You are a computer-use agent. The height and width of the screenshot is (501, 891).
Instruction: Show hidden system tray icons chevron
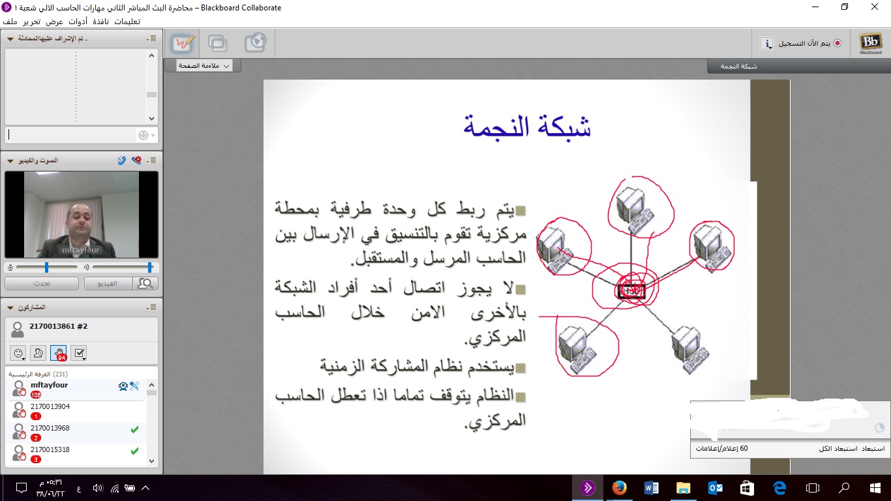click(145, 487)
